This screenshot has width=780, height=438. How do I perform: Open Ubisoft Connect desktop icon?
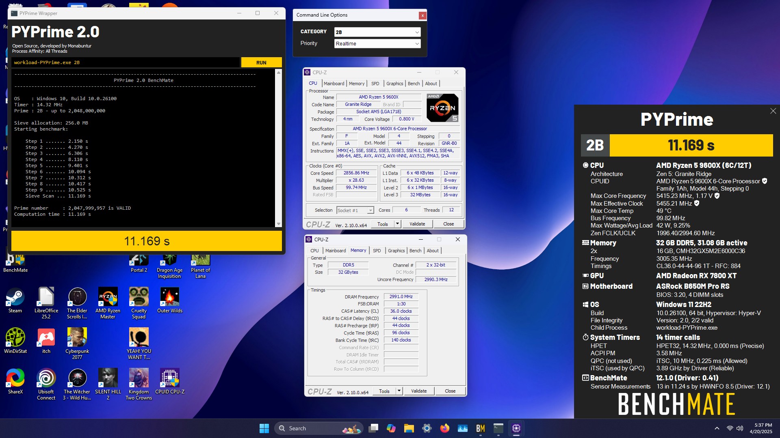(46, 384)
